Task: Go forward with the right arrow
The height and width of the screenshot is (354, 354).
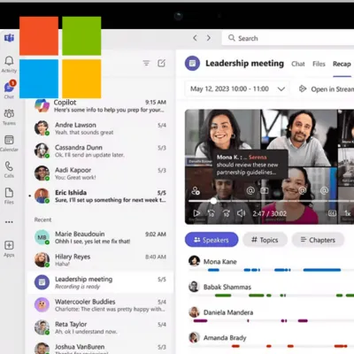Action: click(209, 38)
